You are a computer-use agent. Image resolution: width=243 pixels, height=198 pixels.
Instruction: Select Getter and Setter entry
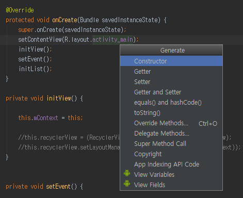pyautogui.click(x=171, y=92)
